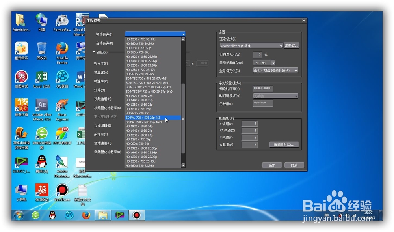Open the Windows Start menu

19,215
